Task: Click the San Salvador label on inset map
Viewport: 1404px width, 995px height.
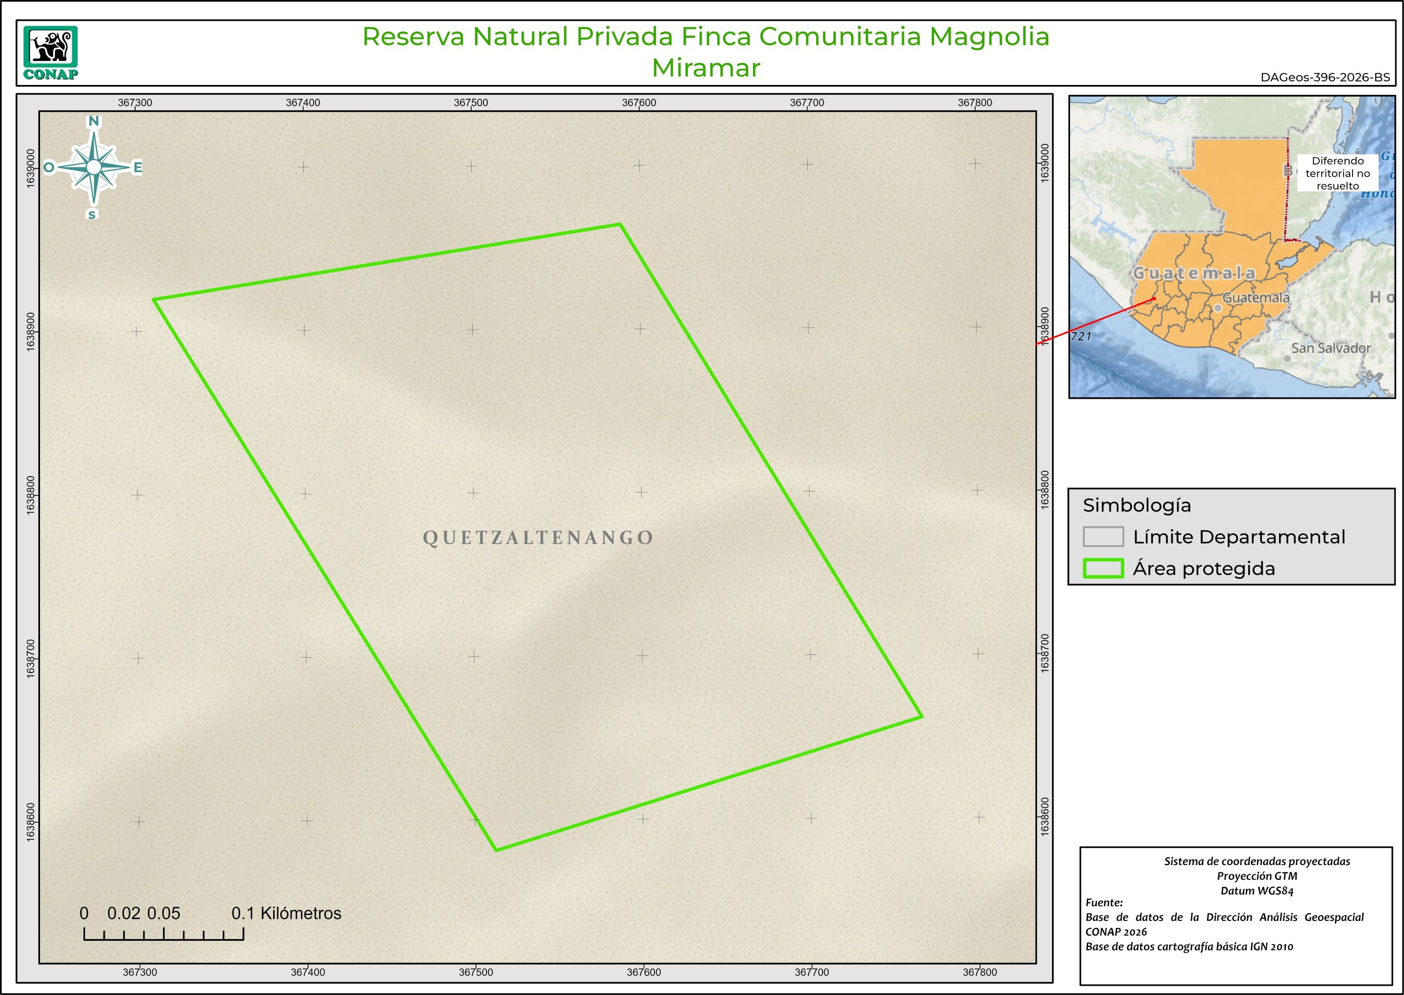Action: (1331, 348)
